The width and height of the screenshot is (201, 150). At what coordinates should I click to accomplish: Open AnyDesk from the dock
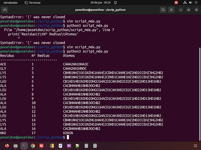[41, 146]
